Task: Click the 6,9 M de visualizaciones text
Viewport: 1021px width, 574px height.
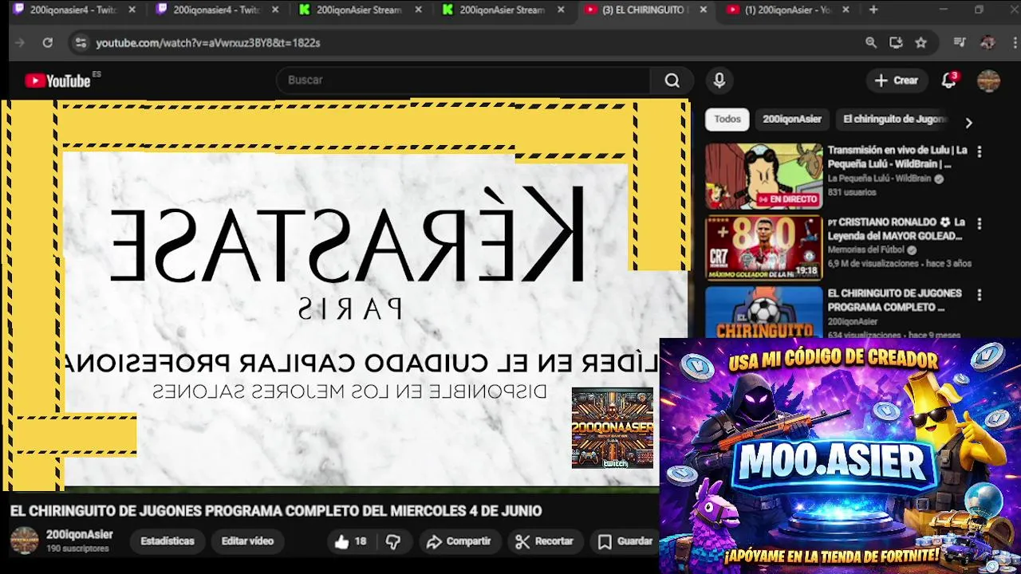Action: pyautogui.click(x=873, y=263)
